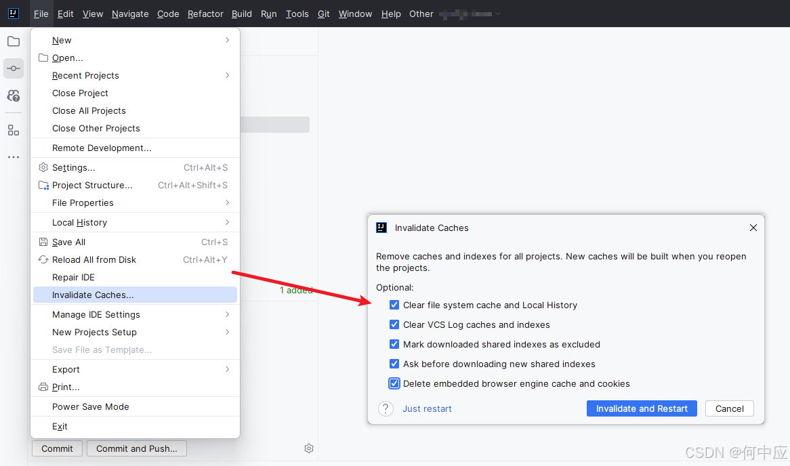The width and height of the screenshot is (790, 466).
Task: Open the Structure tool window icon
Action: coord(14,130)
